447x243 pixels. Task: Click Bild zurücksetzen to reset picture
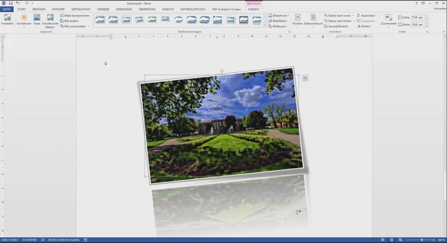[x=74, y=26]
